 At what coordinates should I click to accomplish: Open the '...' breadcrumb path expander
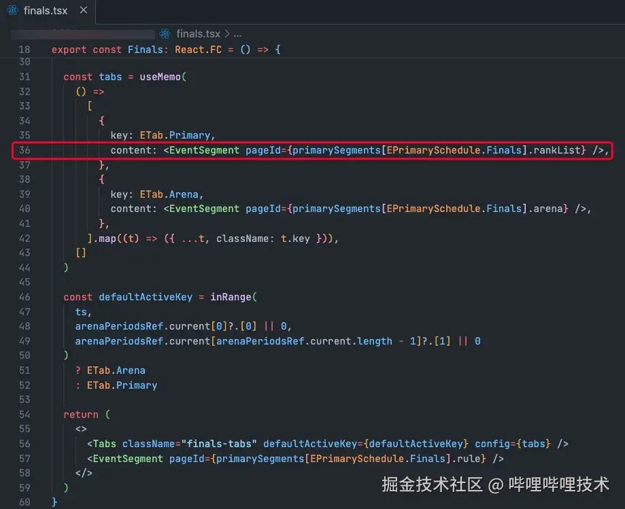click(237, 33)
